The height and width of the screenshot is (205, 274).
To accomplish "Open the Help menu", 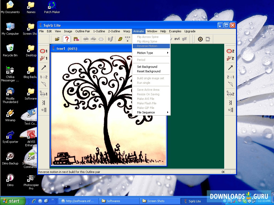I will tap(163, 31).
